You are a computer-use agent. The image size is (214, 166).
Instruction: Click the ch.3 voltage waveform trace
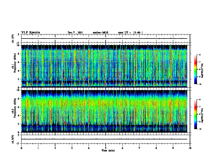click(104, 139)
